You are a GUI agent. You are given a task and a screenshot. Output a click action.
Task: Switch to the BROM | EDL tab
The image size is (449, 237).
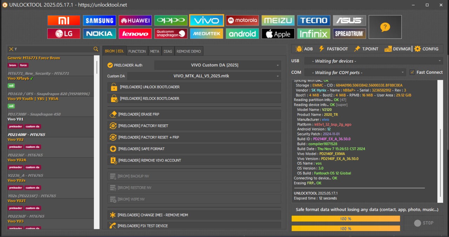click(x=114, y=51)
